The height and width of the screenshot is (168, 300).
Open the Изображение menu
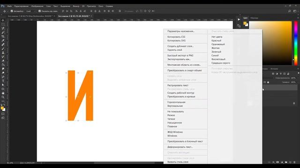click(37, 6)
